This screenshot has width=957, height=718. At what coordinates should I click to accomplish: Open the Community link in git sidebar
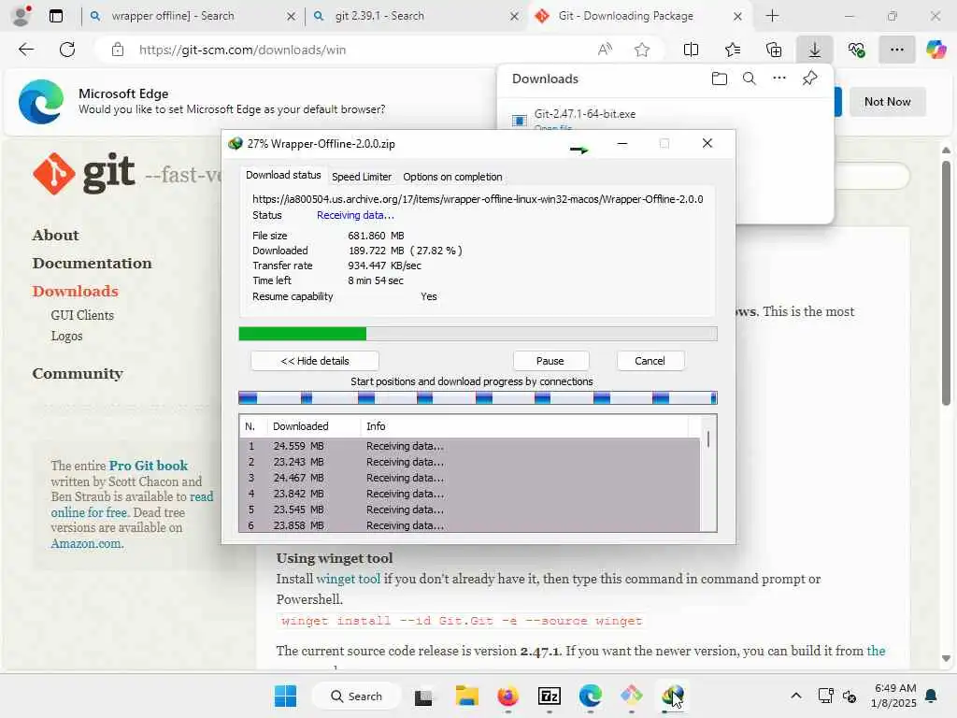[78, 373]
